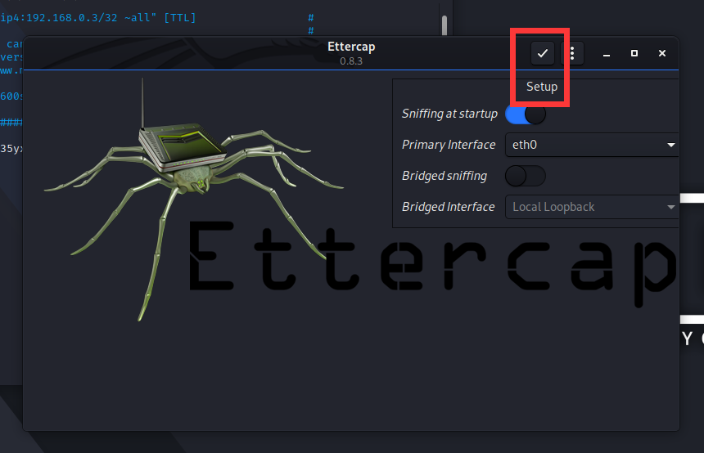
Task: Toggle the Sniffing at startup switch
Action: pyautogui.click(x=526, y=114)
